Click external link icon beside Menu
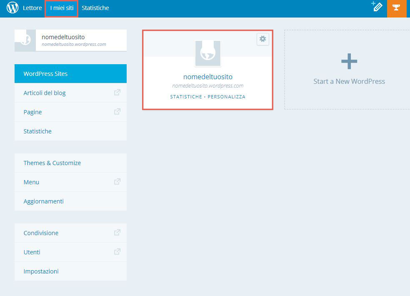The width and height of the screenshot is (410, 296). (x=117, y=182)
